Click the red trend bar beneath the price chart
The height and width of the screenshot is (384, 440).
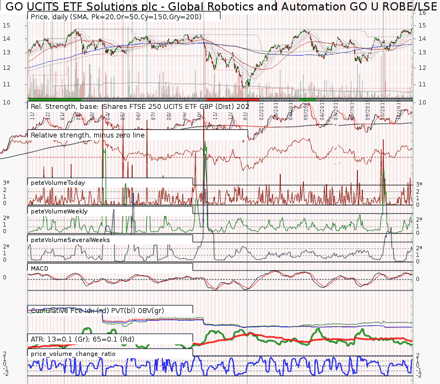232,100
